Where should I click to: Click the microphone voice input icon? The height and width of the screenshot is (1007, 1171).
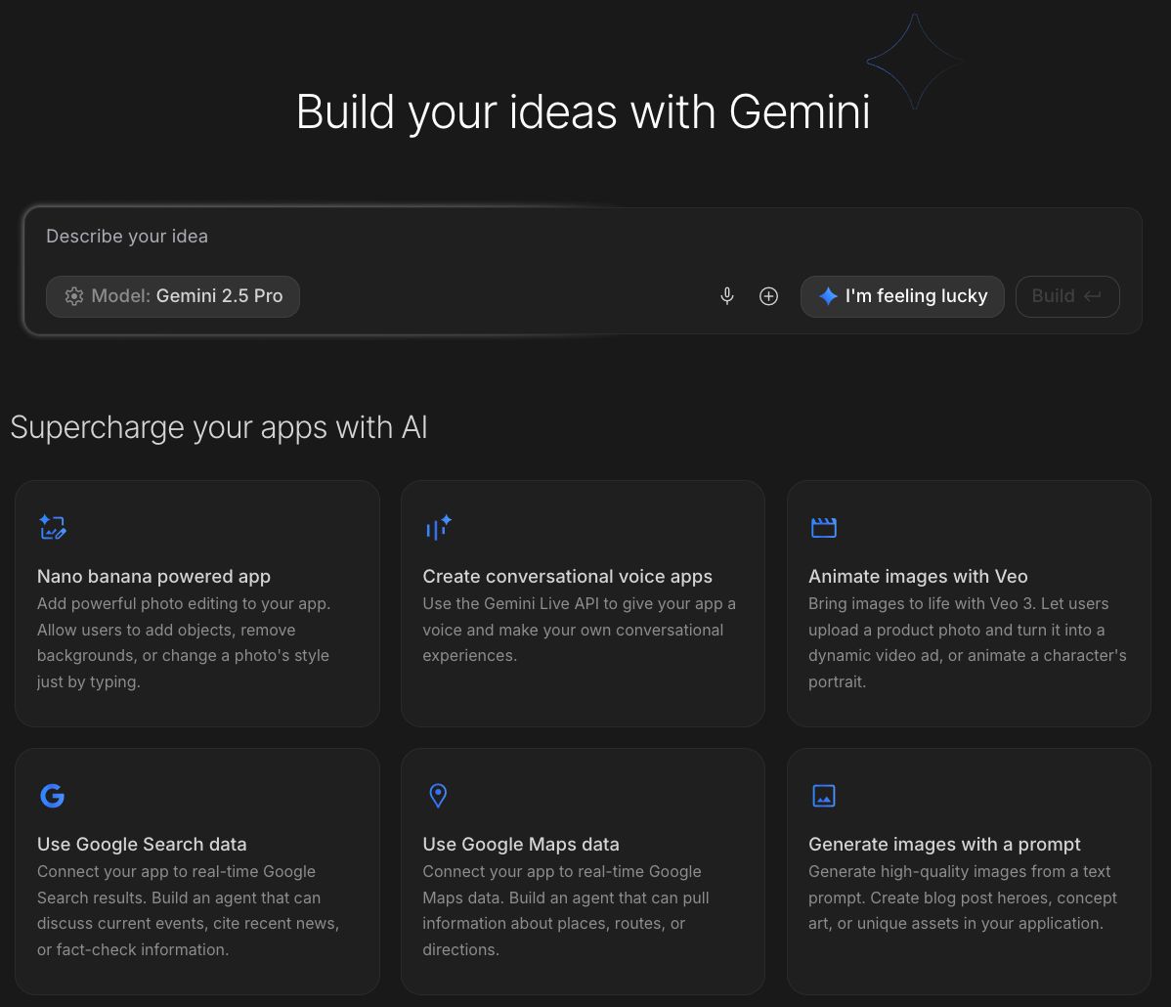726,296
